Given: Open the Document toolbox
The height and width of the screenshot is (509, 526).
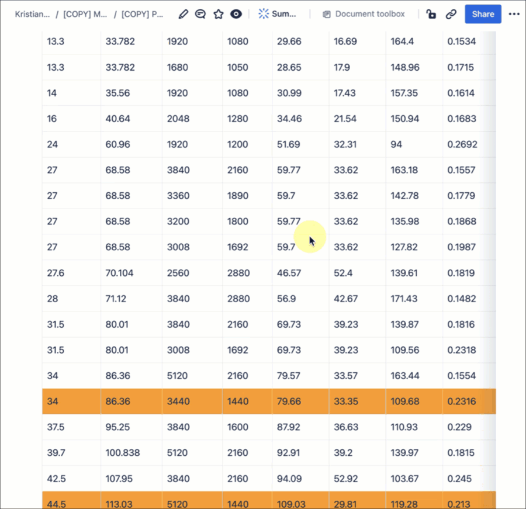Looking at the screenshot, I should tap(362, 13).
